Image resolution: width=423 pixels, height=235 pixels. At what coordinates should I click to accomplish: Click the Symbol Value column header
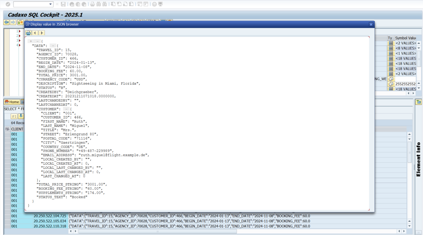(x=406, y=38)
